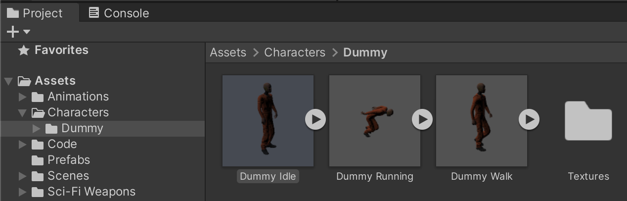627x201 pixels.
Task: Click the plus create asset button
Action: coord(12,32)
